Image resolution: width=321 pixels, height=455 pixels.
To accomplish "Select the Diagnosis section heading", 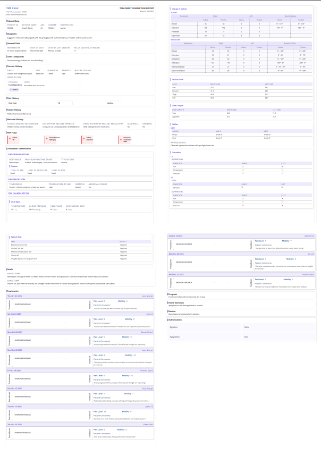I will pyautogui.click(x=12, y=33).
